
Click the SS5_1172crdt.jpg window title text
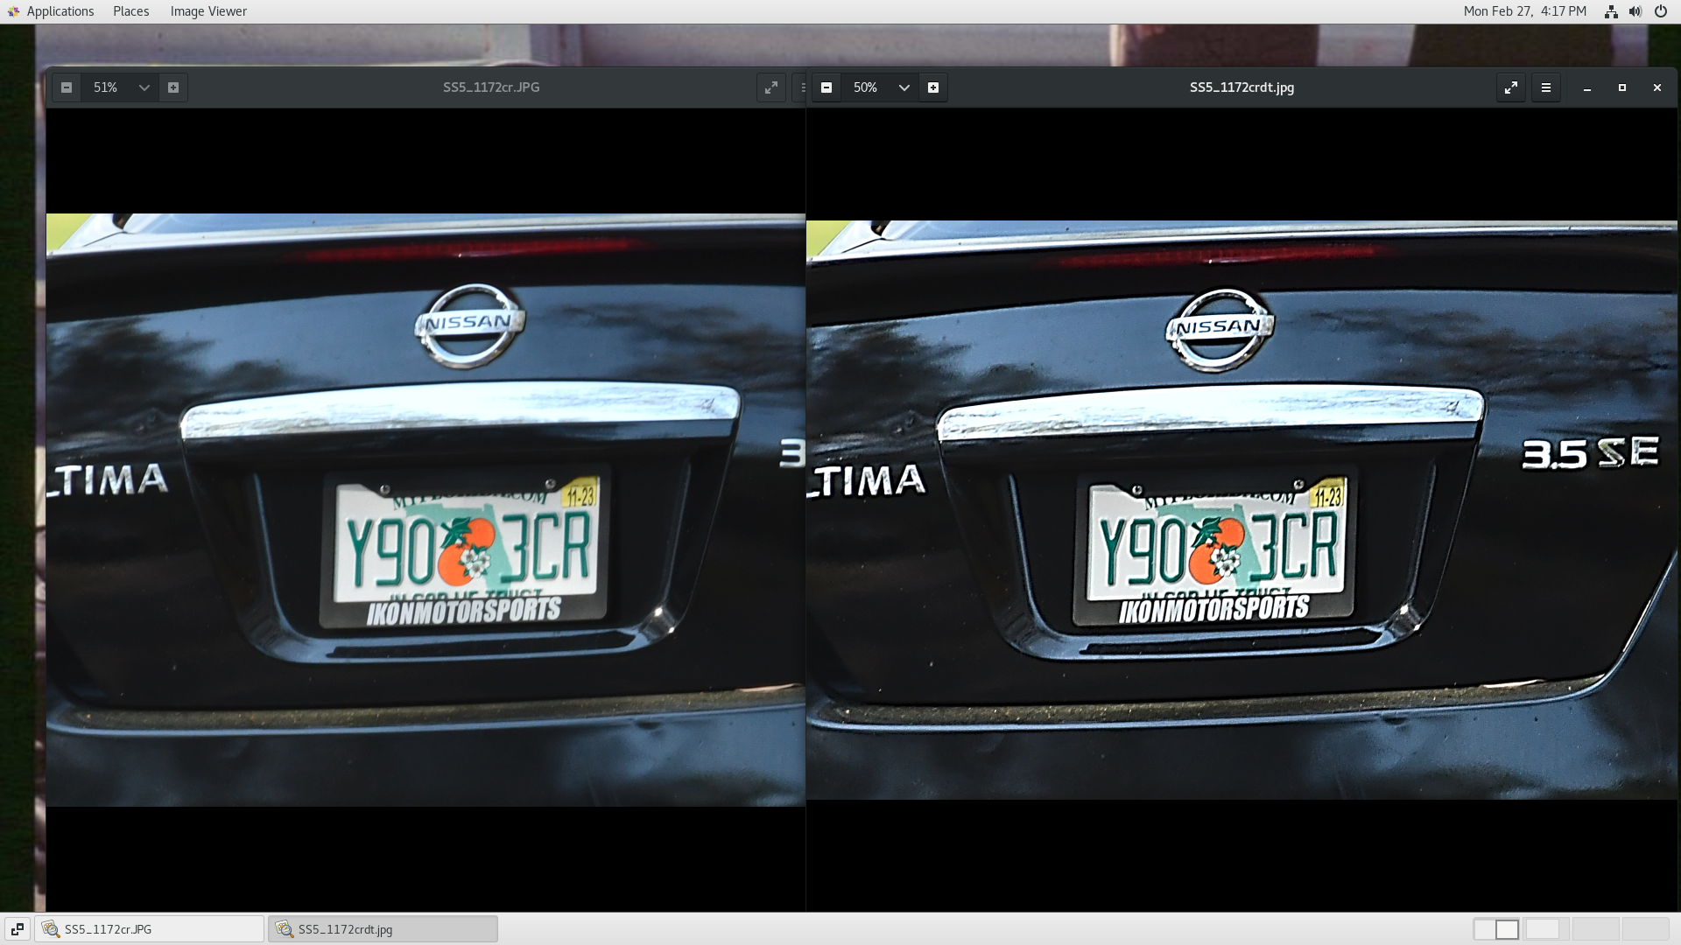coord(1241,87)
